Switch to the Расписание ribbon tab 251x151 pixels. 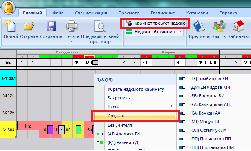[163, 13]
